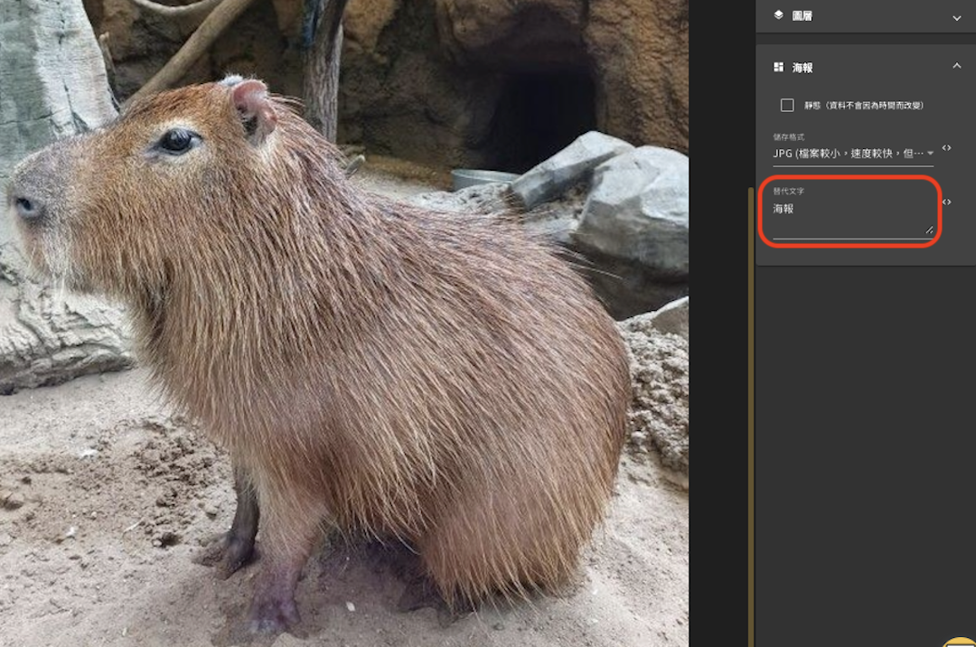Click the poster grid icon beside 海報
The height and width of the screenshot is (647, 976).
(778, 67)
